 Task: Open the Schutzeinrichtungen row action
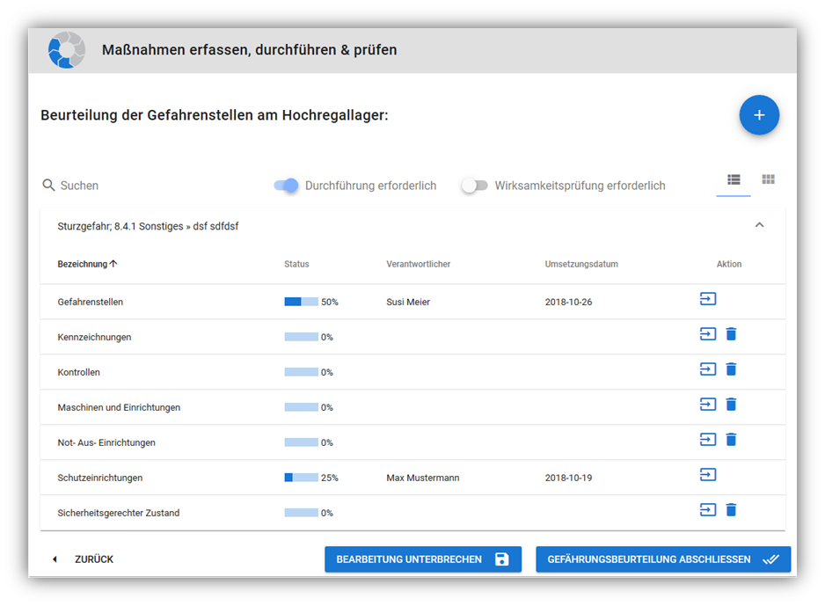[708, 475]
